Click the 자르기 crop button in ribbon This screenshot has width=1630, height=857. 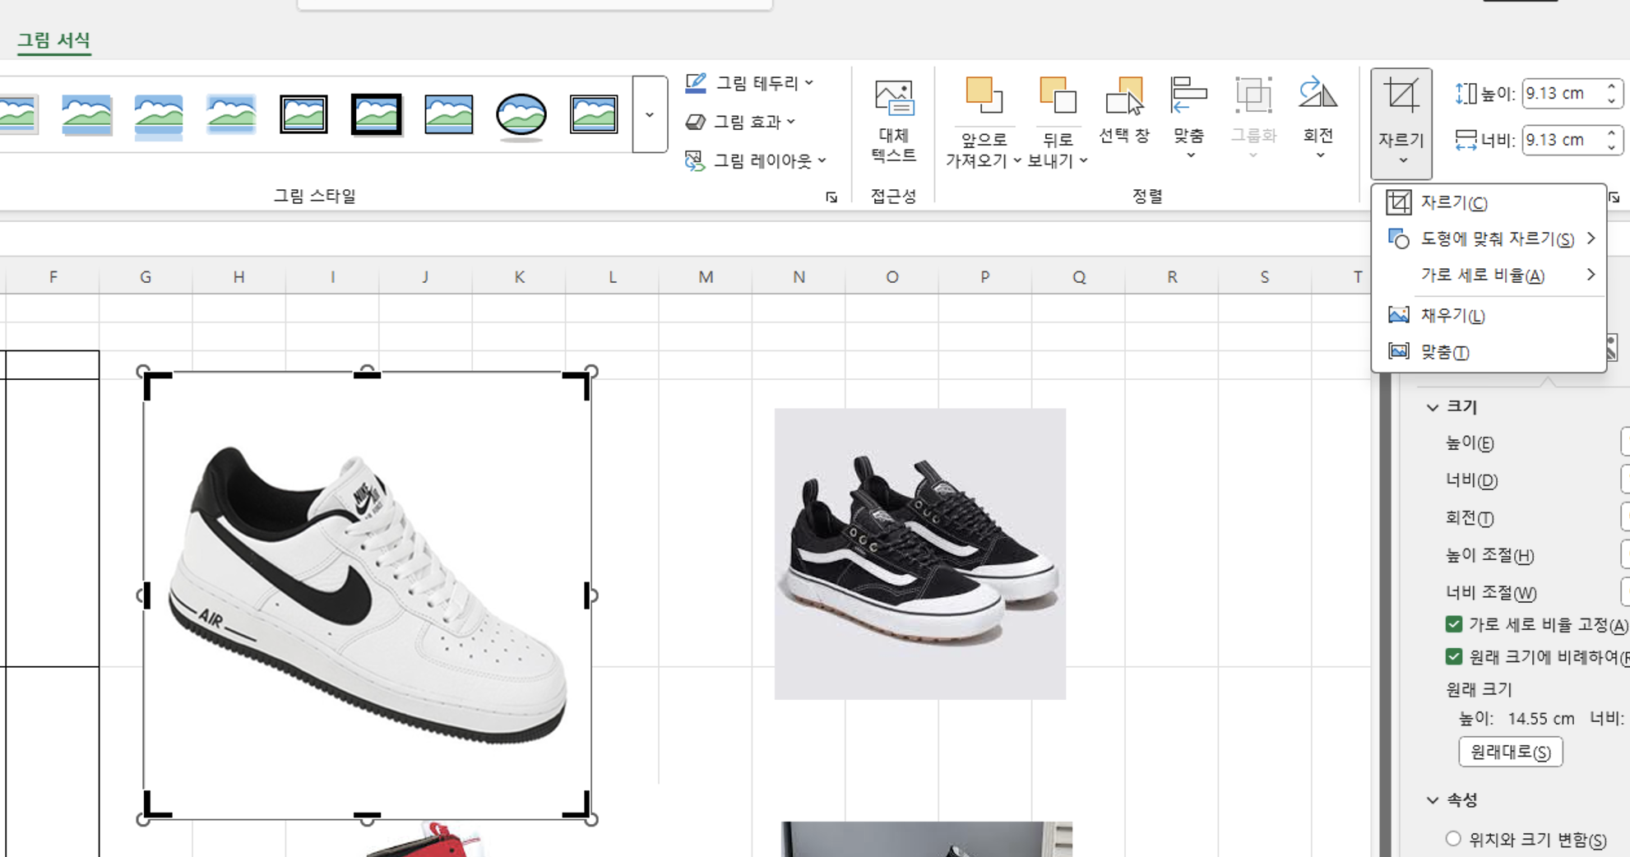tap(1401, 123)
